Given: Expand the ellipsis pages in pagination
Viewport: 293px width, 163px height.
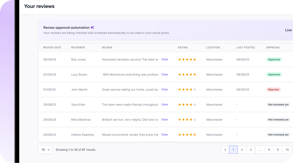Looking at the screenshot, I should tap(260, 150).
